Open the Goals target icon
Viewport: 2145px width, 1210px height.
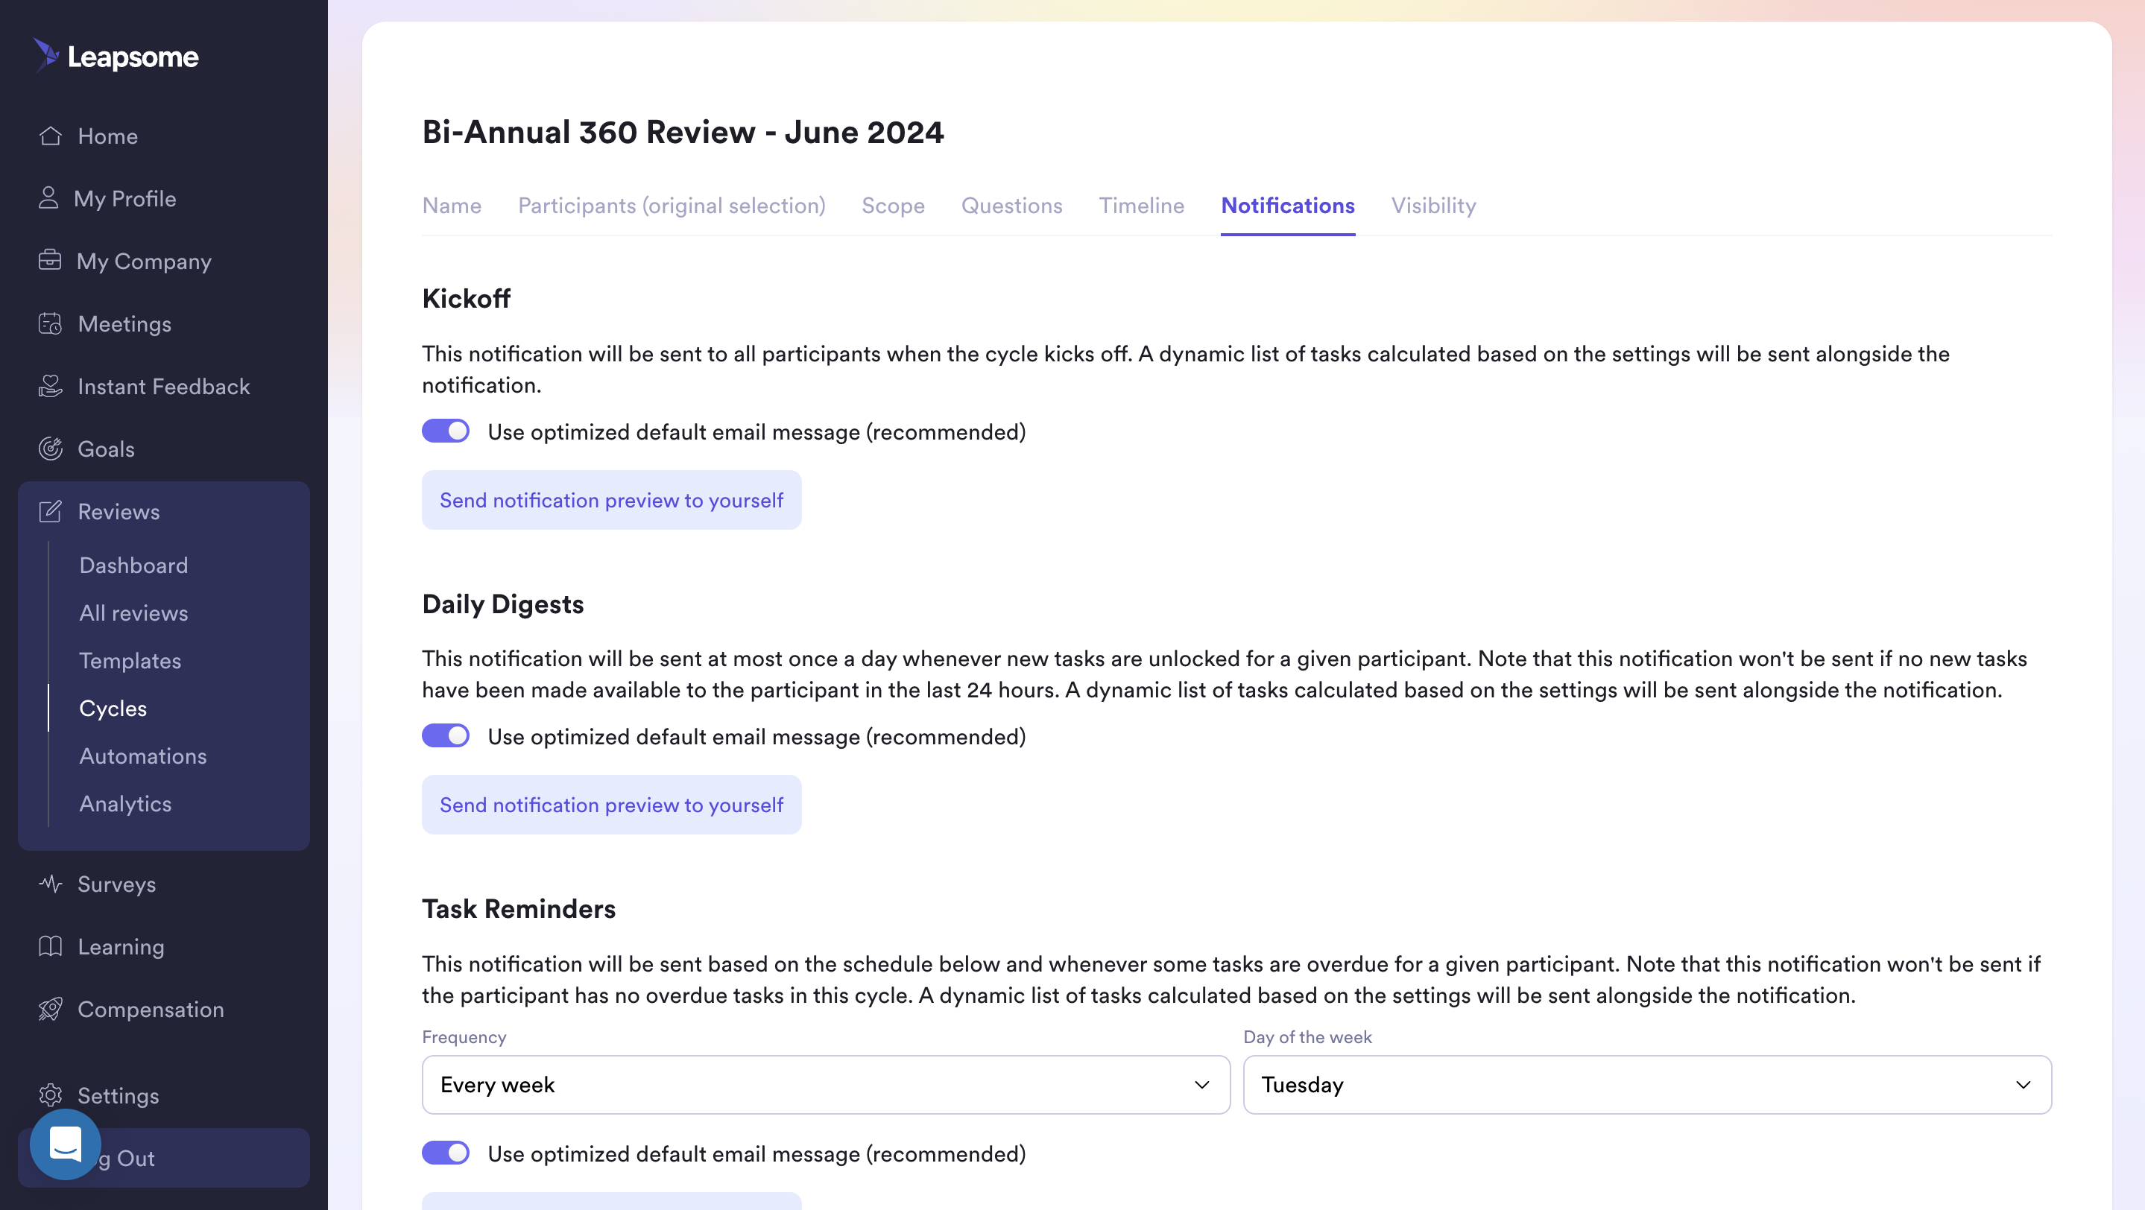pos(50,449)
